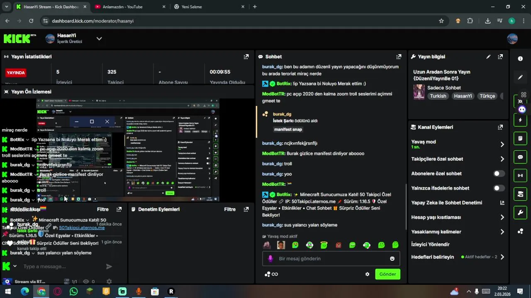This screenshot has height=298, width=531.
Task: Pop out the Denetim Eylemleri panel
Action: (246, 209)
